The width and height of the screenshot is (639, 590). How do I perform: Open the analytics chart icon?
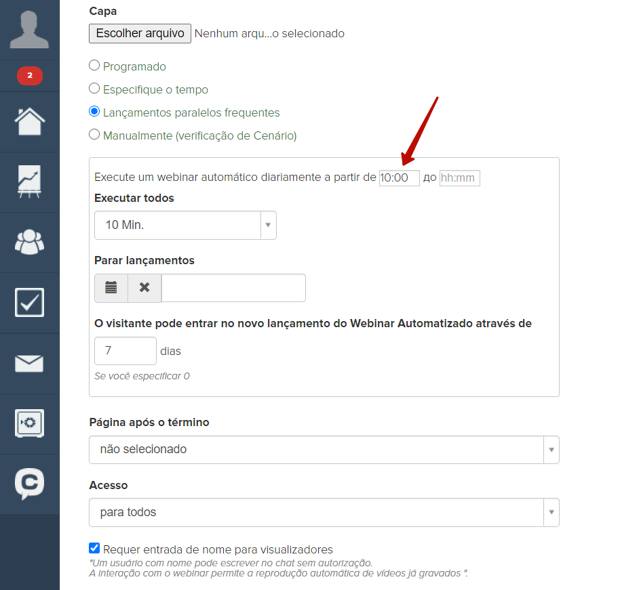pyautogui.click(x=30, y=182)
